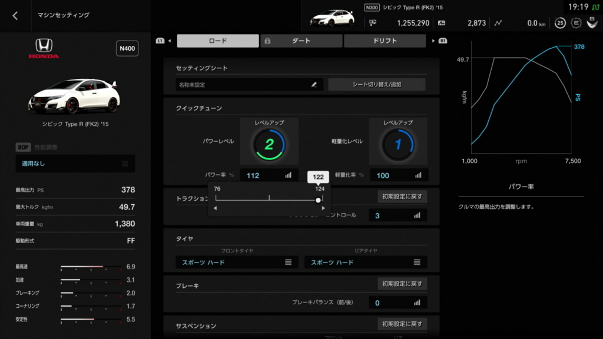The height and width of the screenshot is (339, 603).
Task: Click the Honda logo emblem
Action: tap(44, 48)
